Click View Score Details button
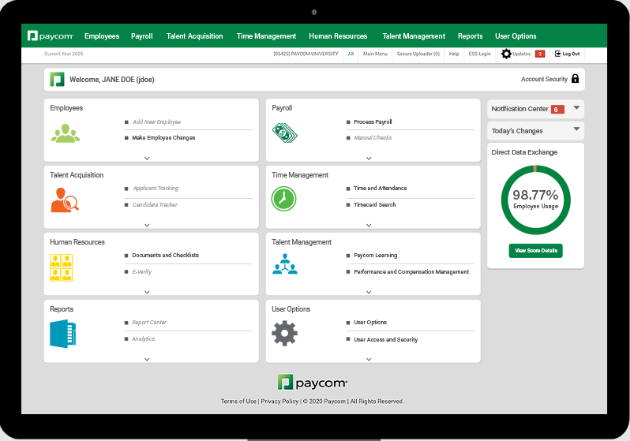 coord(535,251)
